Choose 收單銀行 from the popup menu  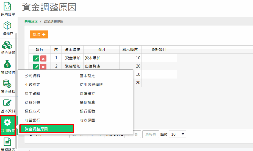tap(32, 120)
